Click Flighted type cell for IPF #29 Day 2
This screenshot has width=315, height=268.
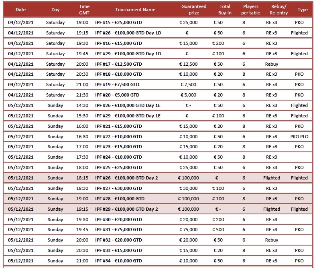[x=299, y=210]
